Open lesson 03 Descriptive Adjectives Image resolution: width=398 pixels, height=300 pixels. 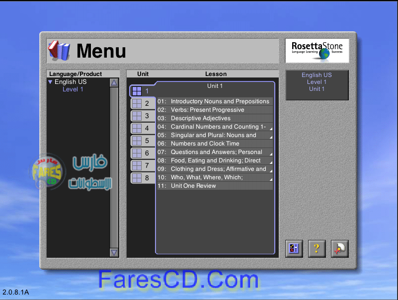pyautogui.click(x=215, y=118)
